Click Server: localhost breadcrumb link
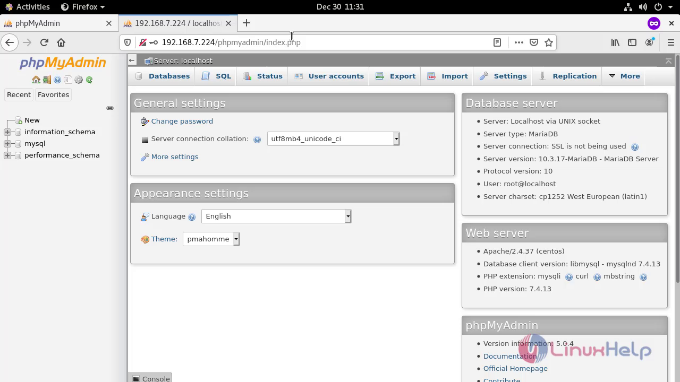This screenshot has width=680, height=382. tap(183, 61)
